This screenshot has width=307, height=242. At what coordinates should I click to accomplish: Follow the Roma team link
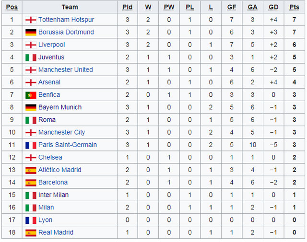click(x=47, y=120)
